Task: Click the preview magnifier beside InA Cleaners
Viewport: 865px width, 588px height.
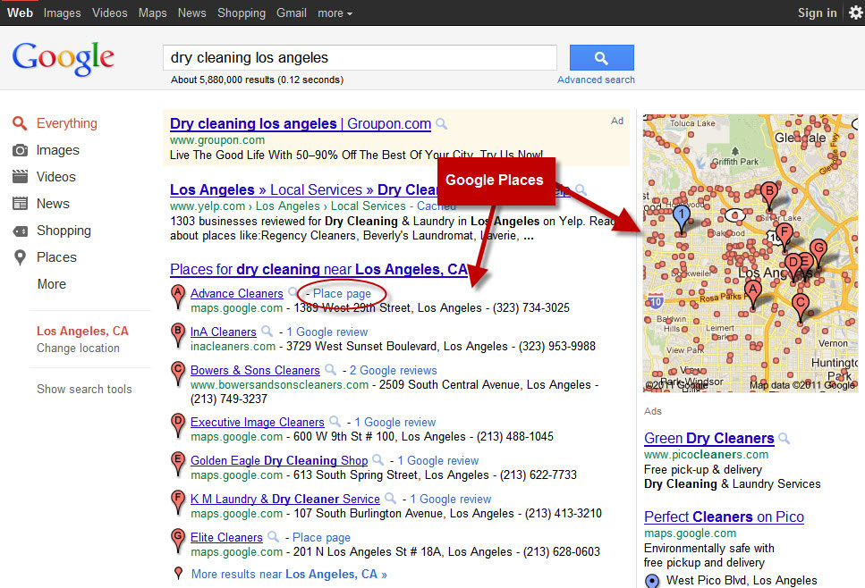Action: (267, 332)
